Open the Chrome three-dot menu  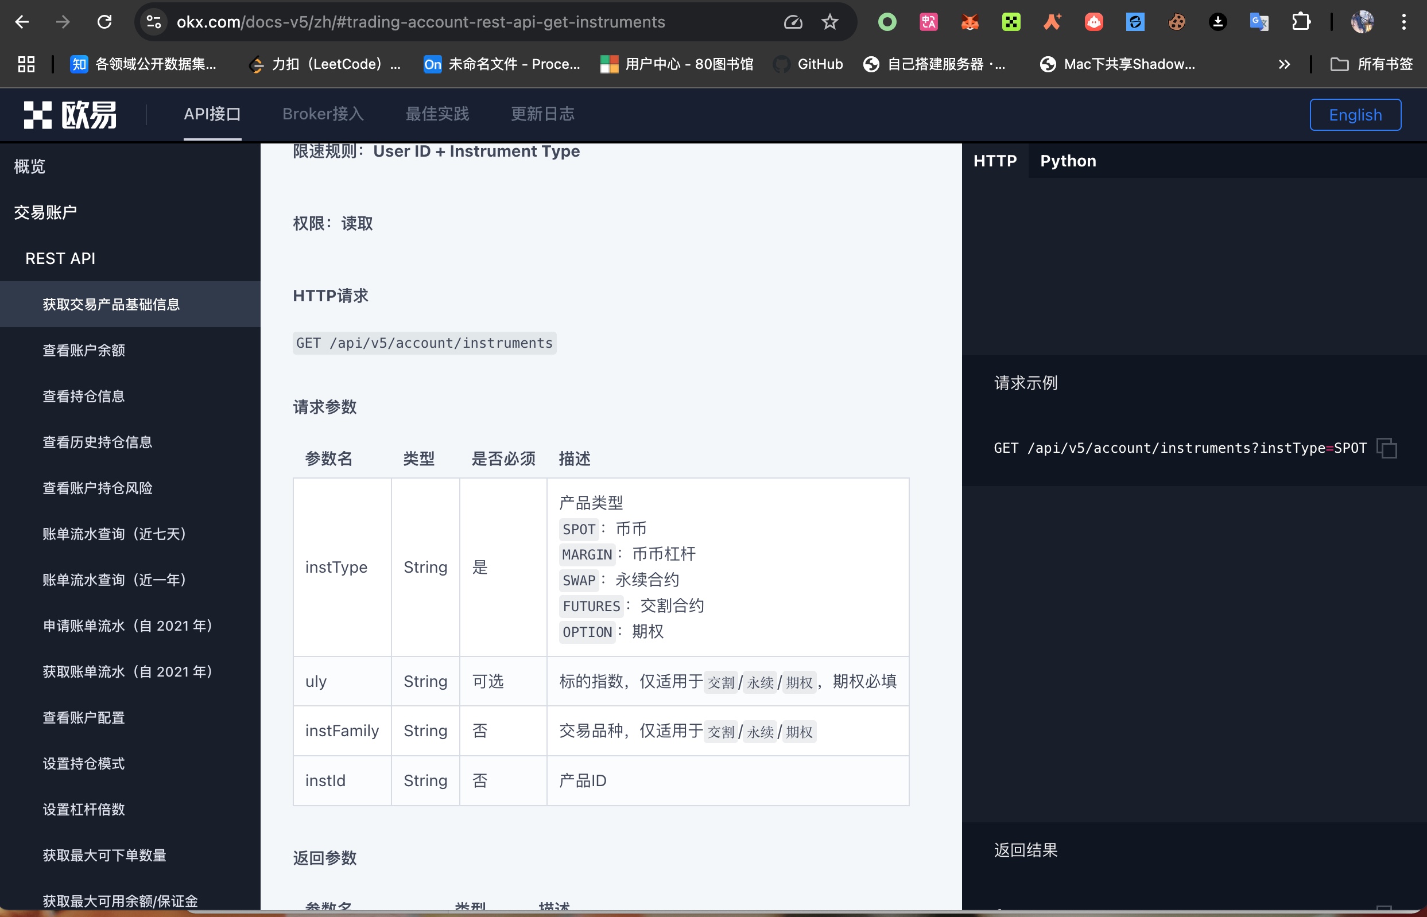pyautogui.click(x=1405, y=22)
